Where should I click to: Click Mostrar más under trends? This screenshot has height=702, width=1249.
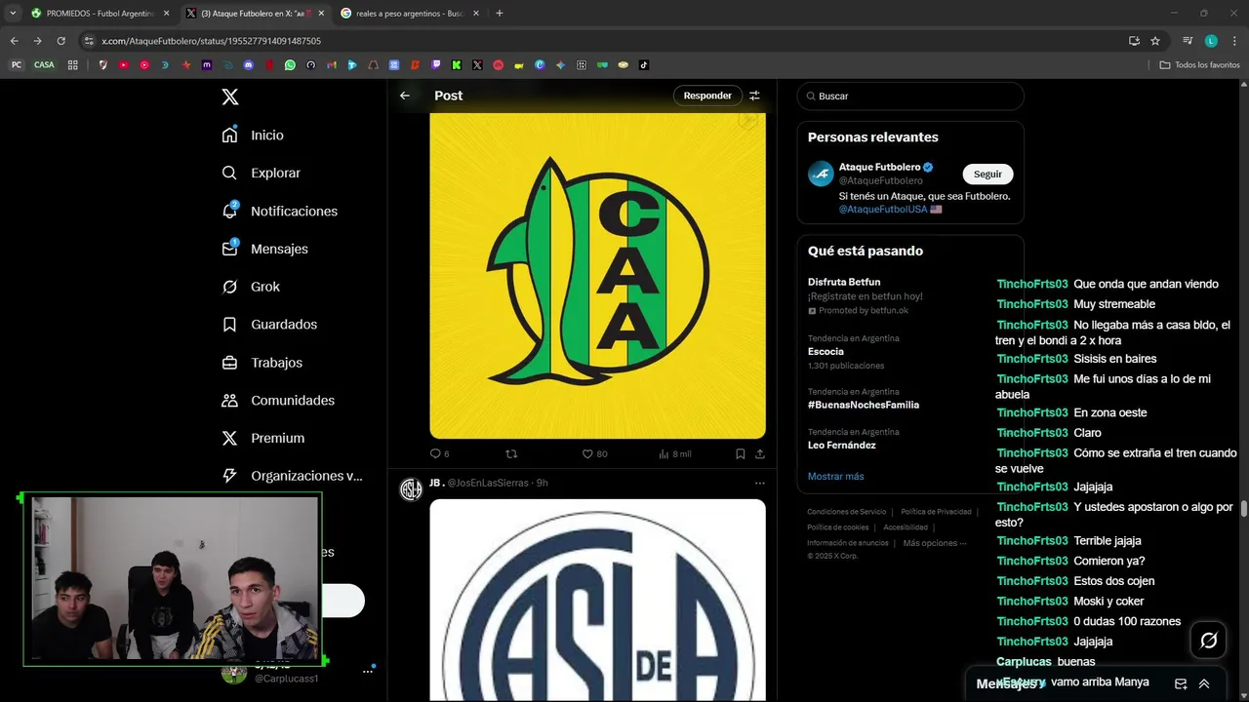[x=835, y=476]
